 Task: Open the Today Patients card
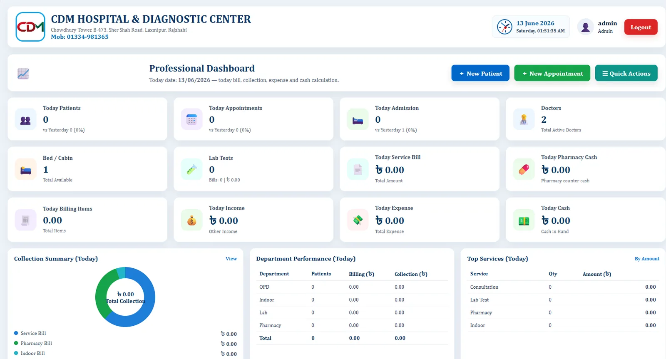pyautogui.click(x=87, y=119)
